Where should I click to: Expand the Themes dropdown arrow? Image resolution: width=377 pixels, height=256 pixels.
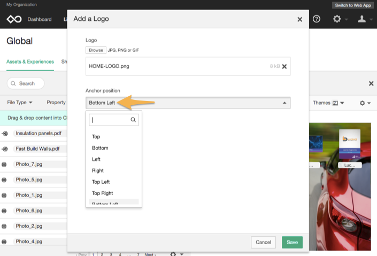point(342,103)
